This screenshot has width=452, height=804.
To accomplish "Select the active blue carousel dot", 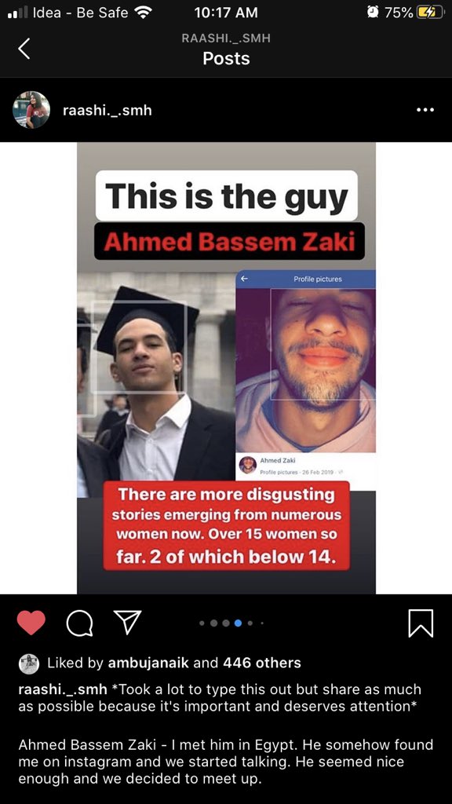I will 238,623.
